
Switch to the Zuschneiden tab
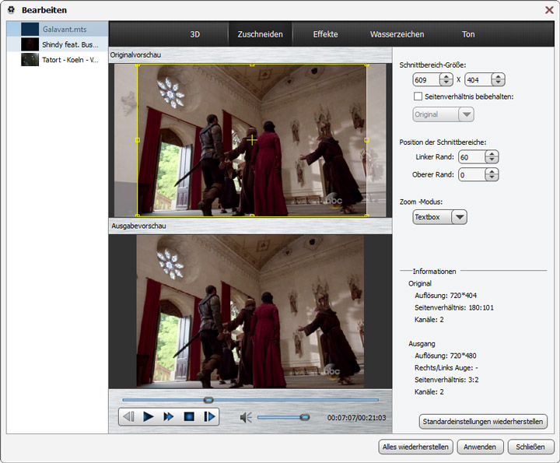261,34
